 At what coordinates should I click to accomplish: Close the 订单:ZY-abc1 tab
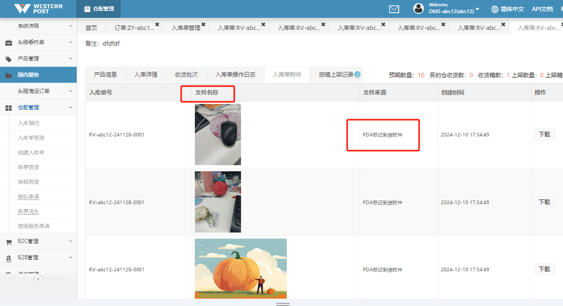coord(157,24)
